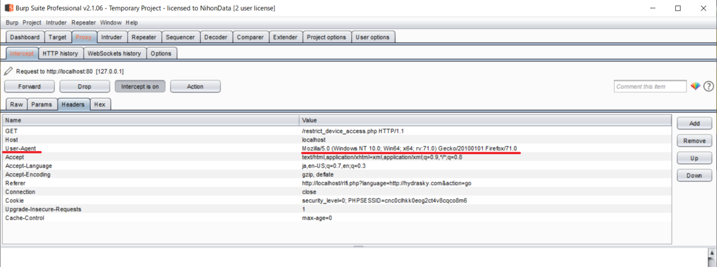Select the Cookie header row
This screenshot has width=717, height=267.
[336, 201]
